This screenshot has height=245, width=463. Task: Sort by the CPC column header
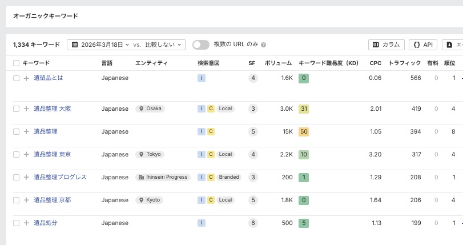[375, 63]
